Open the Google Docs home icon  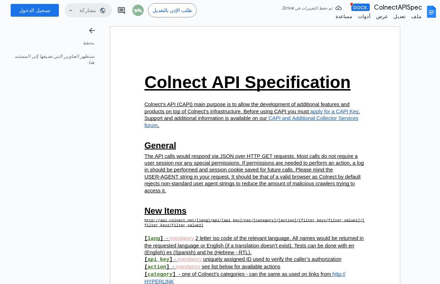point(431,12)
